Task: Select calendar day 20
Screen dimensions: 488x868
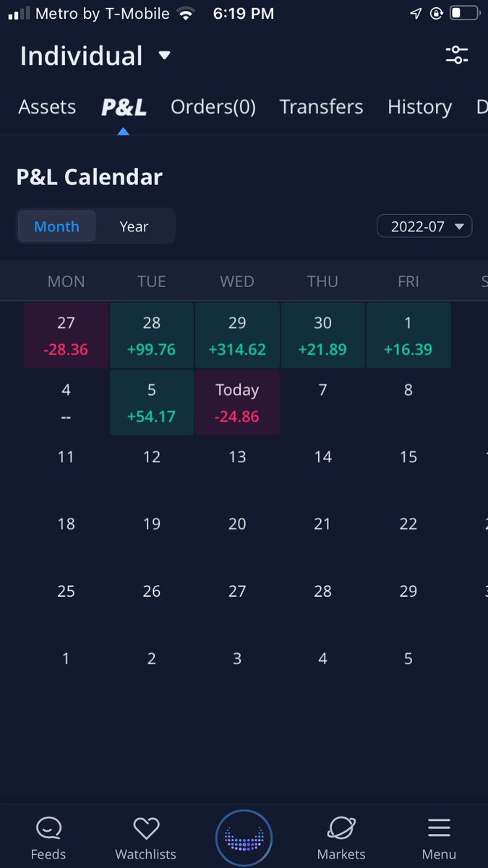Action: point(237,524)
